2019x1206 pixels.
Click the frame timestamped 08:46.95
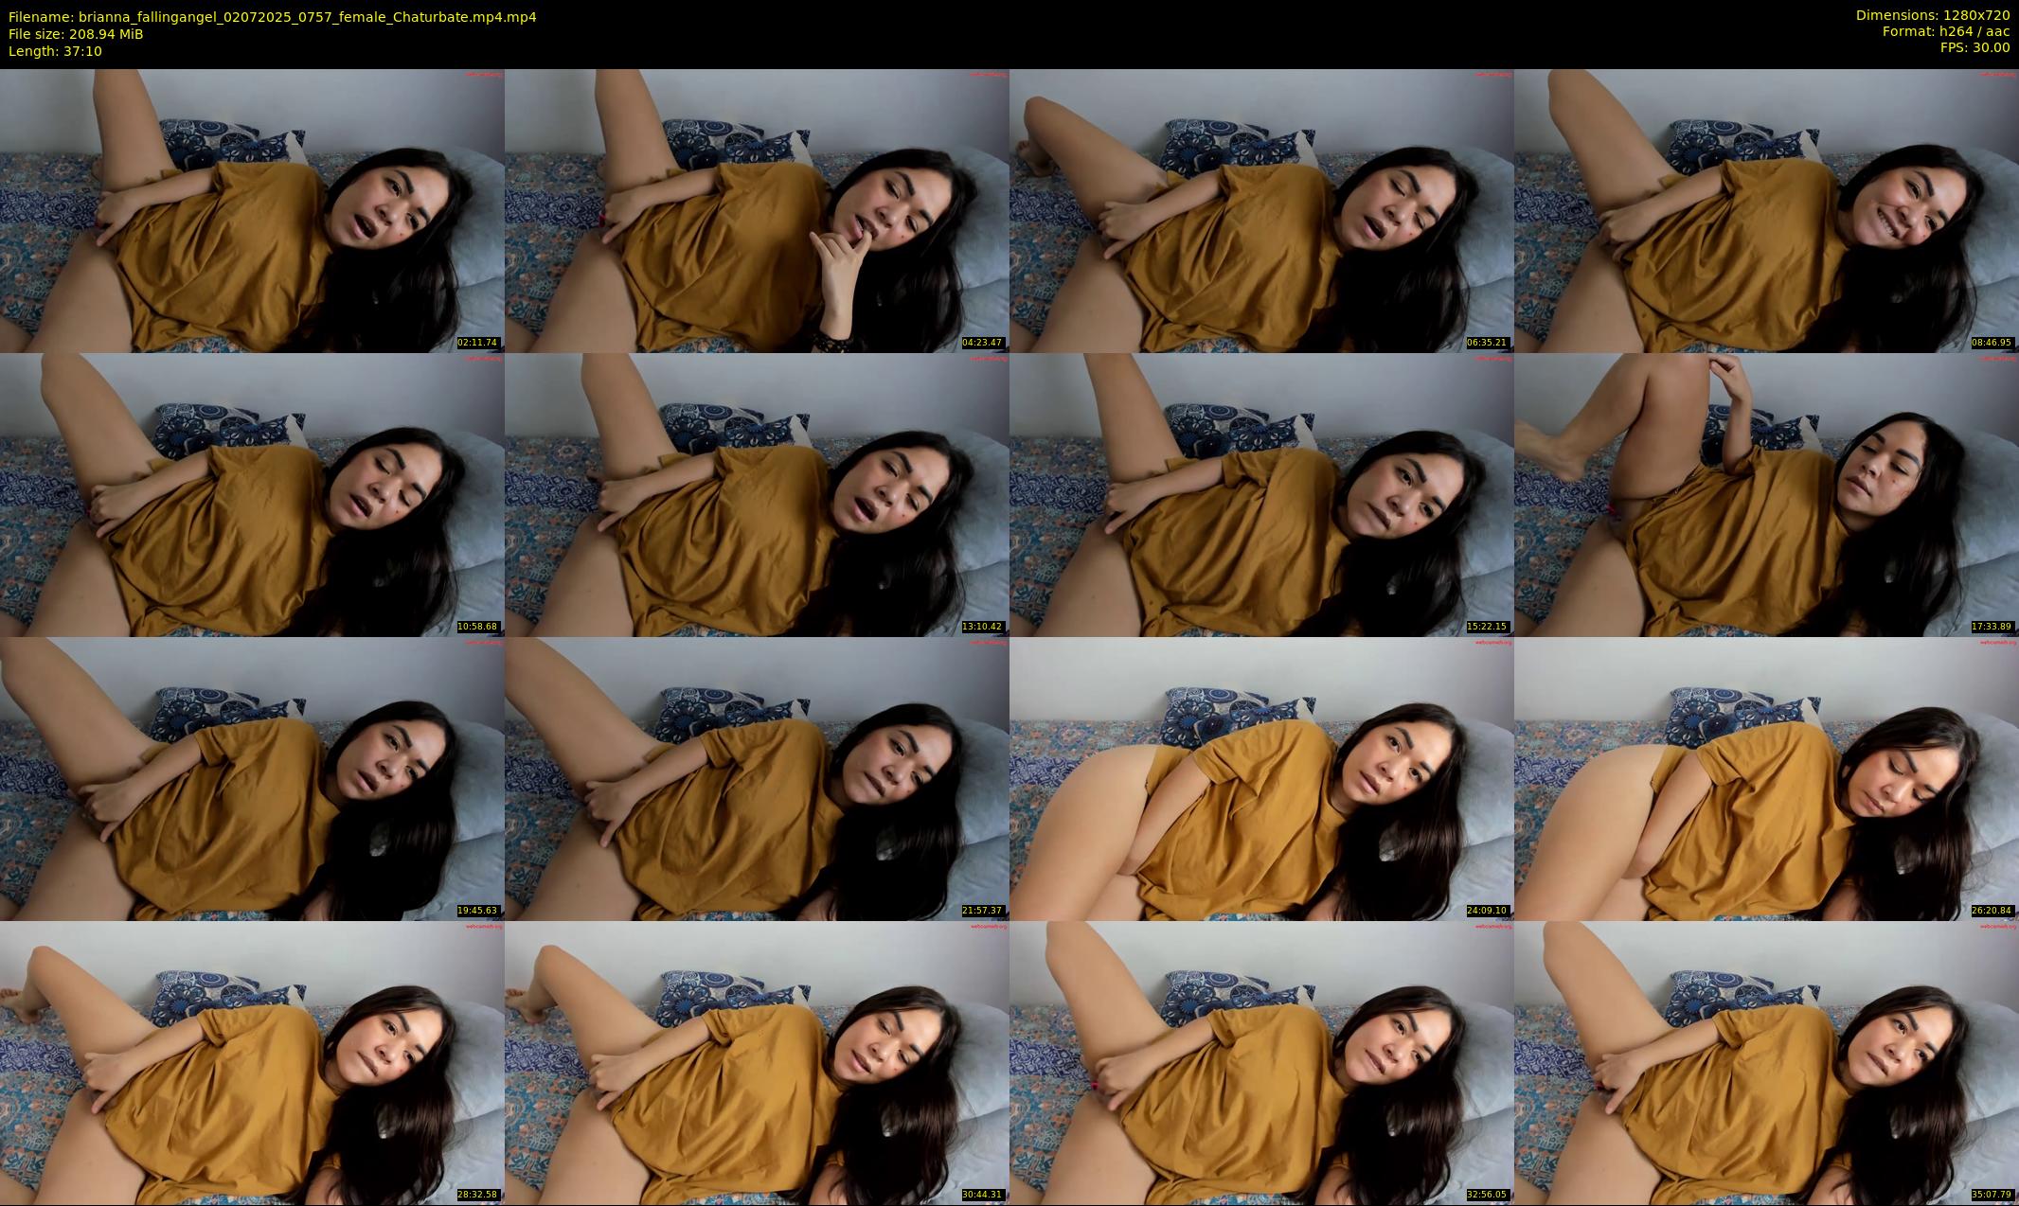click(1766, 210)
